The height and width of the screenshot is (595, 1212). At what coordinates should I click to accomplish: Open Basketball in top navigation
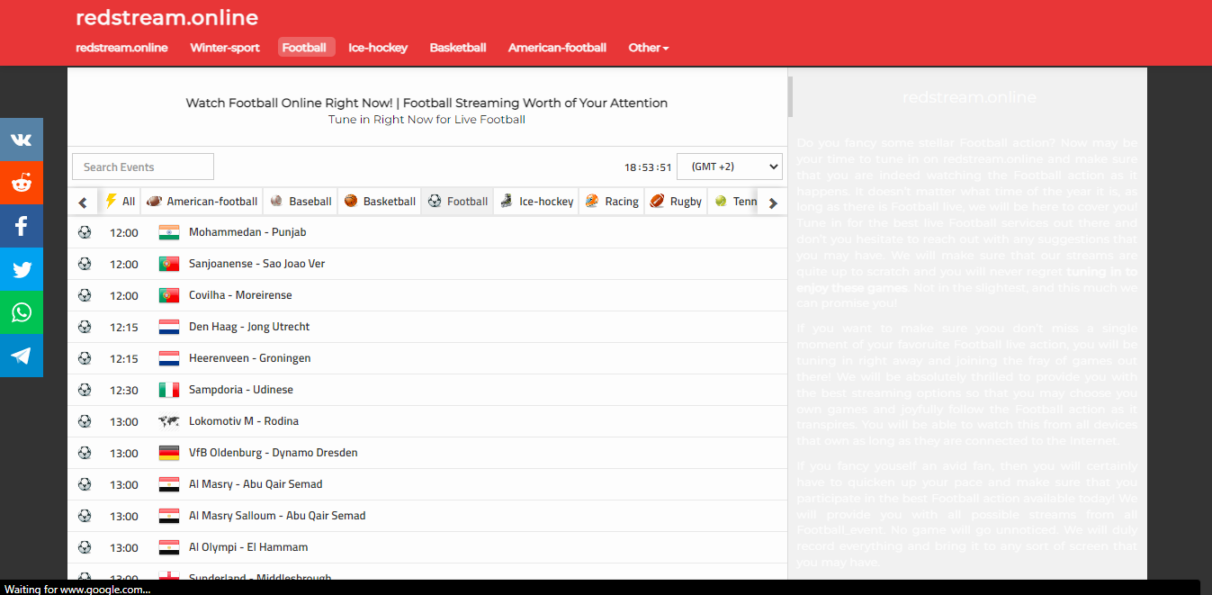click(458, 48)
